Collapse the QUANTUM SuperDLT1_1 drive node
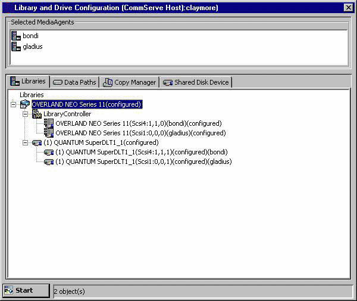Image resolution: width=357 pixels, height=301 pixels. tap(26, 142)
